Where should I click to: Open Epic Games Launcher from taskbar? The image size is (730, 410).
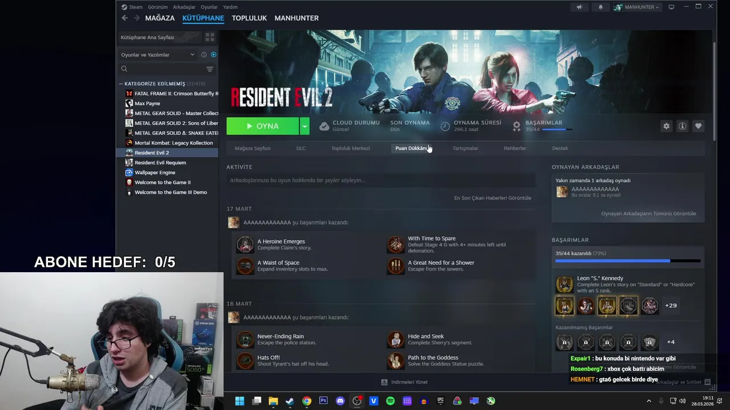tap(440, 401)
